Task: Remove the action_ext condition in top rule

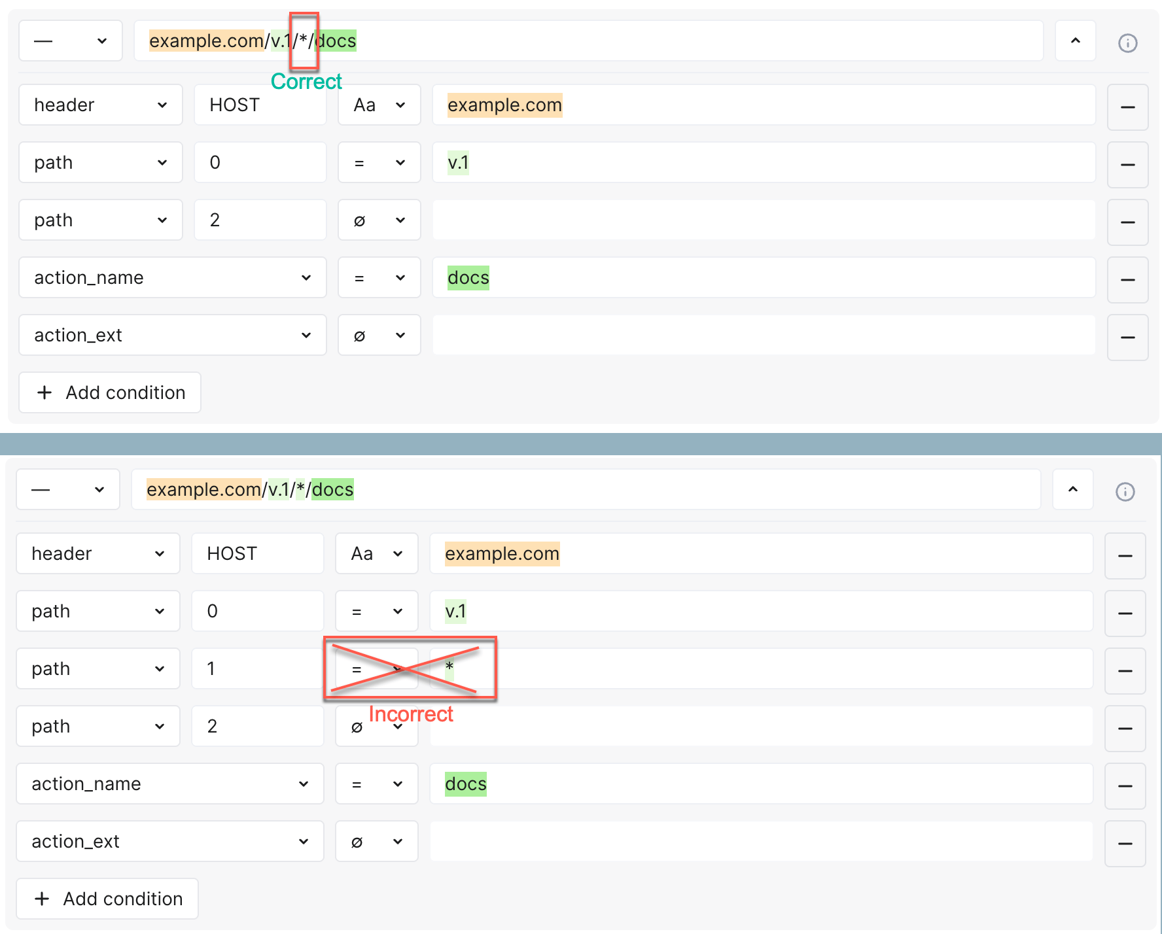Action: (1127, 337)
